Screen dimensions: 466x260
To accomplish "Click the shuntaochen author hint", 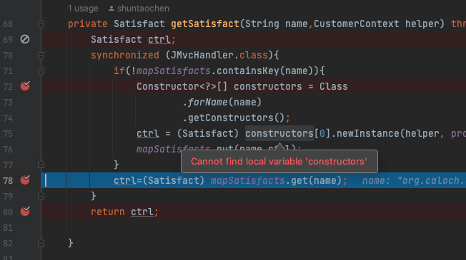I will click(143, 9).
